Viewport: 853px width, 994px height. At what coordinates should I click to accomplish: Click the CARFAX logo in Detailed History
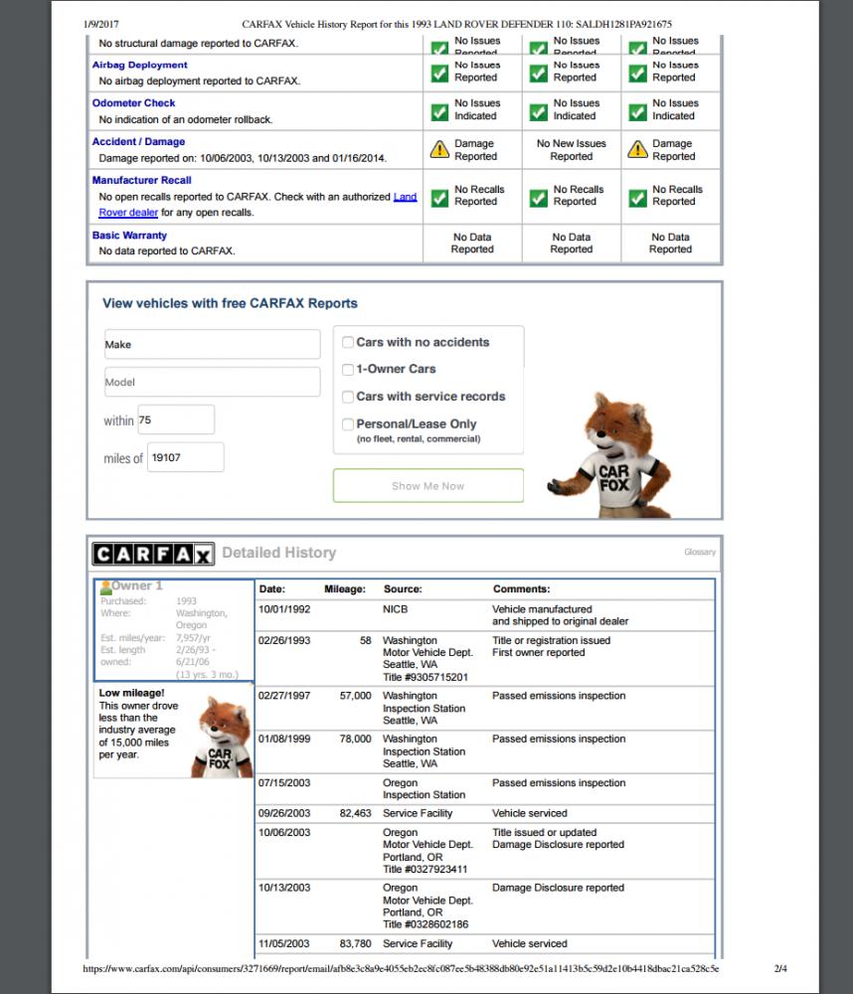click(x=153, y=554)
